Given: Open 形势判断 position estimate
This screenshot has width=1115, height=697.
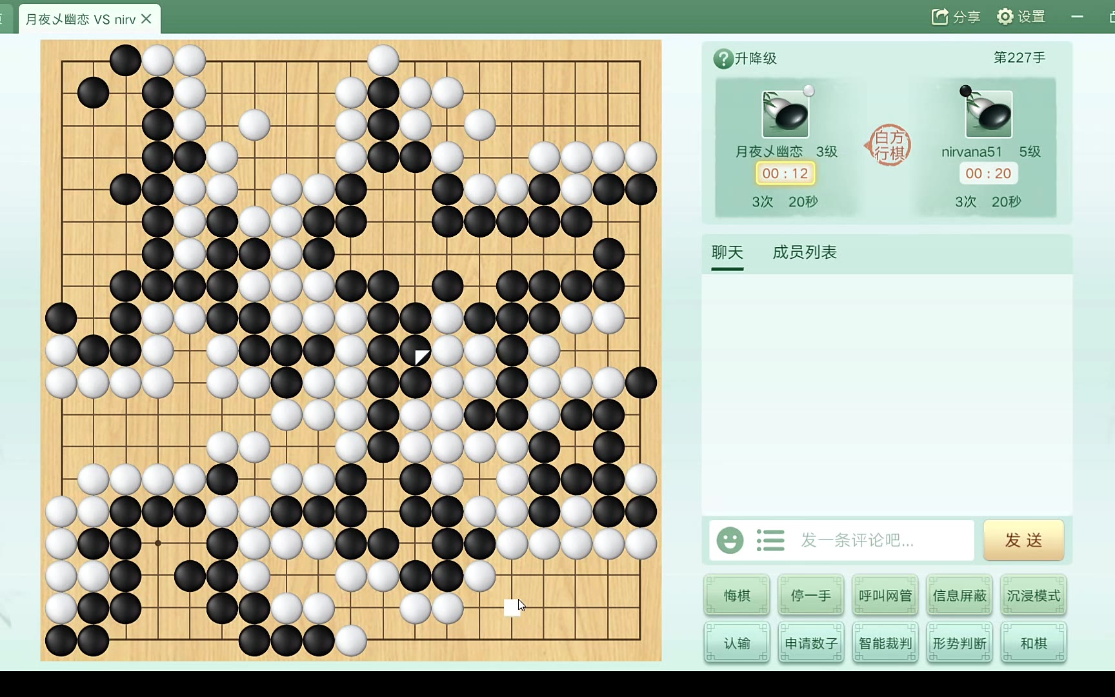Looking at the screenshot, I should (959, 643).
